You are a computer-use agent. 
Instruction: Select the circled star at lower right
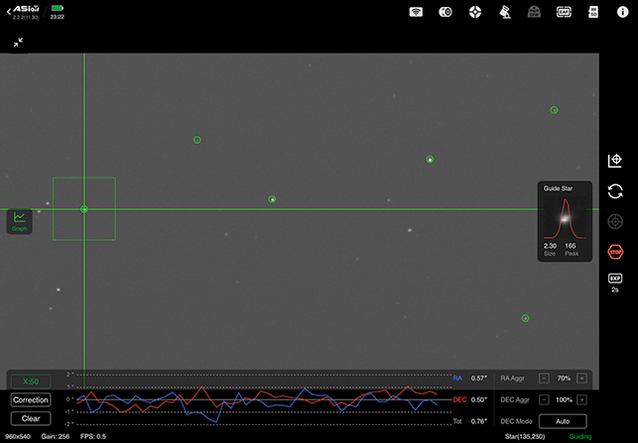(525, 318)
